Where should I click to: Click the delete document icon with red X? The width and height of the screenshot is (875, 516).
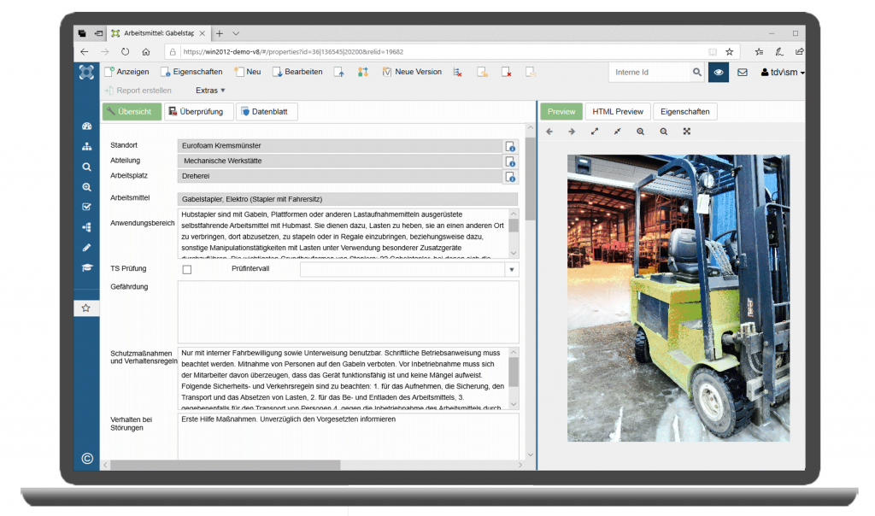(x=506, y=72)
